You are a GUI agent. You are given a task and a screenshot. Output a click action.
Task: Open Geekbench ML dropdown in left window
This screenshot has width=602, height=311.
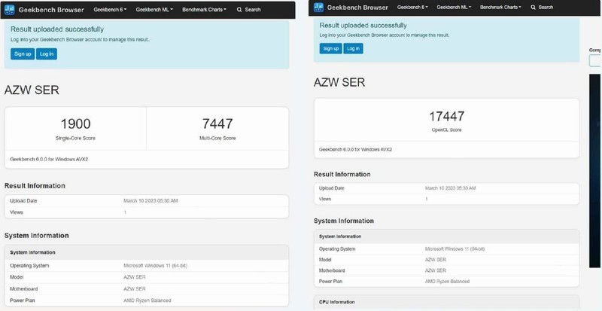click(x=154, y=10)
